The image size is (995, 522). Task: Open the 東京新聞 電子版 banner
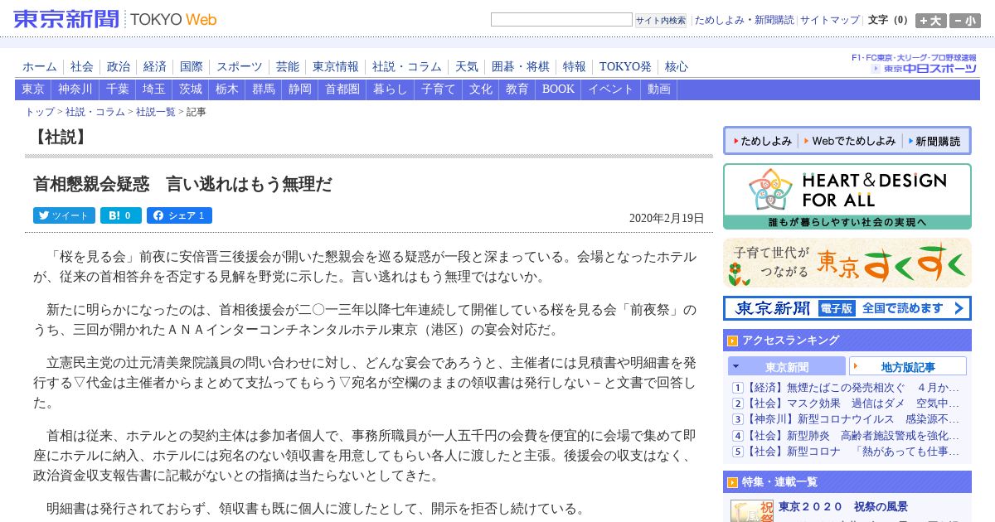pyautogui.click(x=847, y=308)
